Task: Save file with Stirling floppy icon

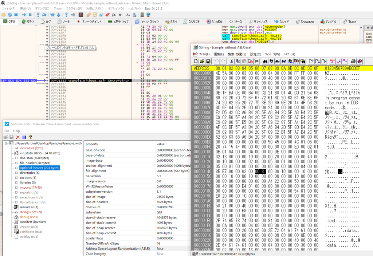Action: tap(208, 62)
